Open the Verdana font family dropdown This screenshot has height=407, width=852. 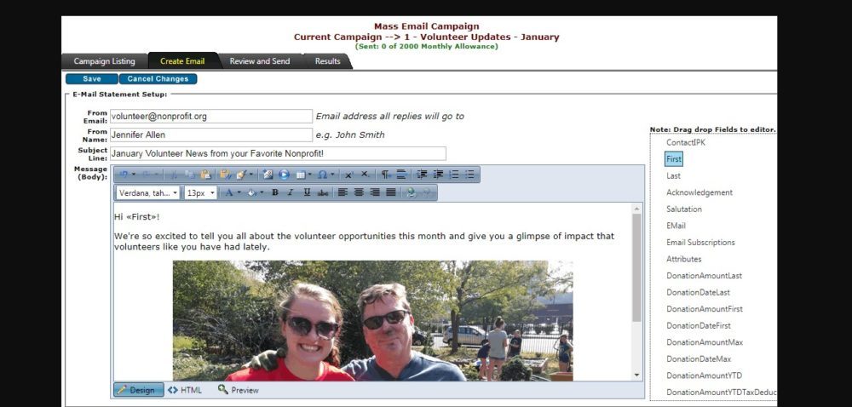pyautogui.click(x=148, y=193)
